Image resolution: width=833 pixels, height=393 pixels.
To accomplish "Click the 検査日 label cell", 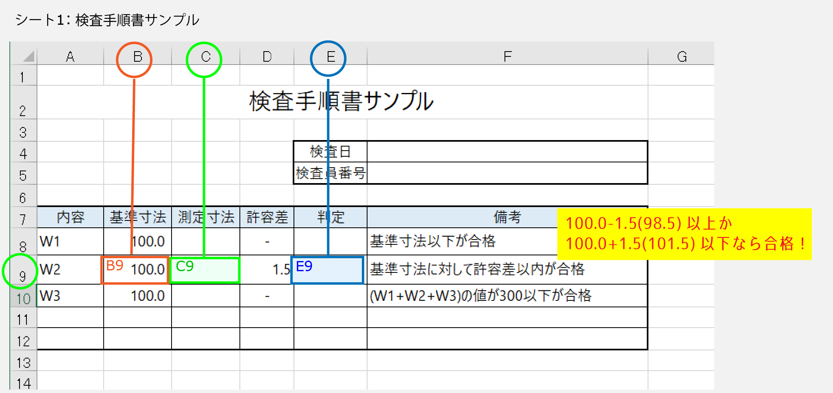I will [x=331, y=152].
